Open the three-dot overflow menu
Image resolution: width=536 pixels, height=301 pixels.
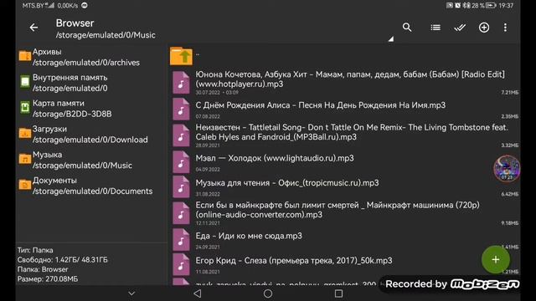[x=505, y=28]
